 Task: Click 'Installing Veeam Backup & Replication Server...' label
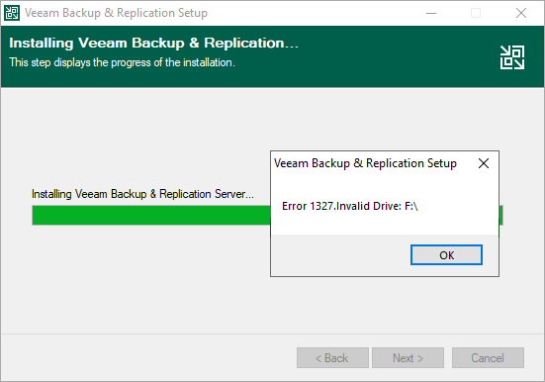coord(142,194)
